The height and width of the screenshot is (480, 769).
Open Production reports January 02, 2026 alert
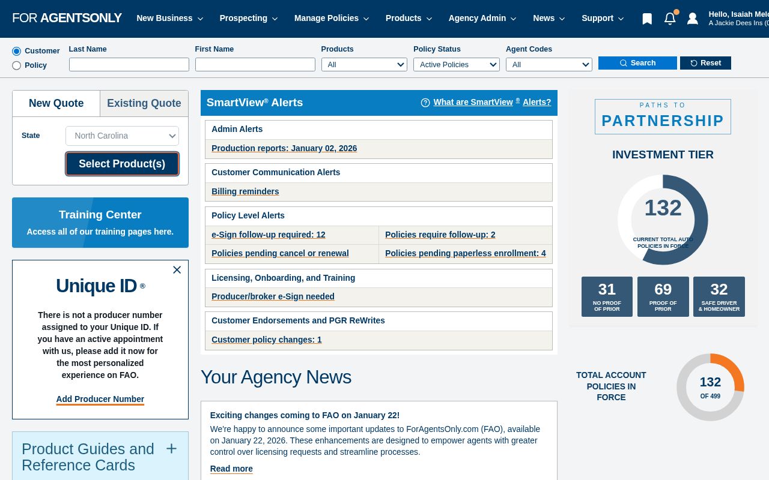pyautogui.click(x=284, y=149)
